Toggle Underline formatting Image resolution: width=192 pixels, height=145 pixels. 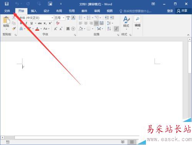pyautogui.click(x=31, y=23)
